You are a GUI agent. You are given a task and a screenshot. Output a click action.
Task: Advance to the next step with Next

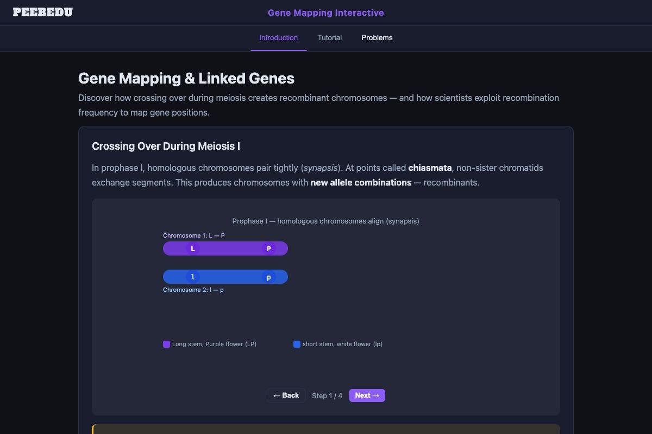point(367,395)
